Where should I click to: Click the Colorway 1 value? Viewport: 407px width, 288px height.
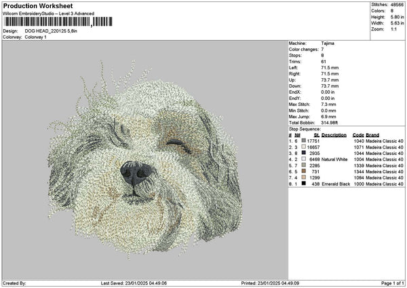pos(36,37)
